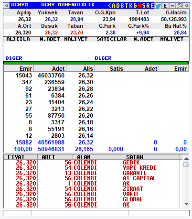This screenshot has height=219, width=192.
Task: Select bid quantity 46033760
Action: [51, 76]
